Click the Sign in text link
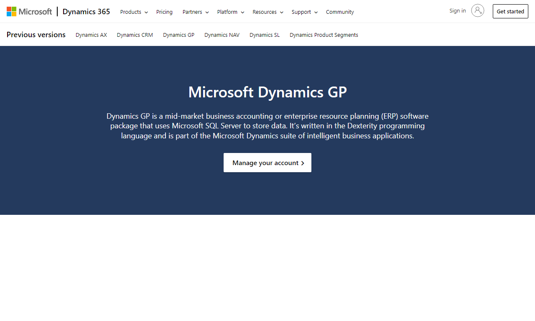 point(458,11)
